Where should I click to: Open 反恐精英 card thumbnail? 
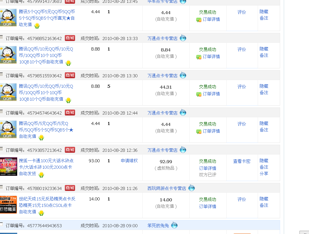pos(9,205)
